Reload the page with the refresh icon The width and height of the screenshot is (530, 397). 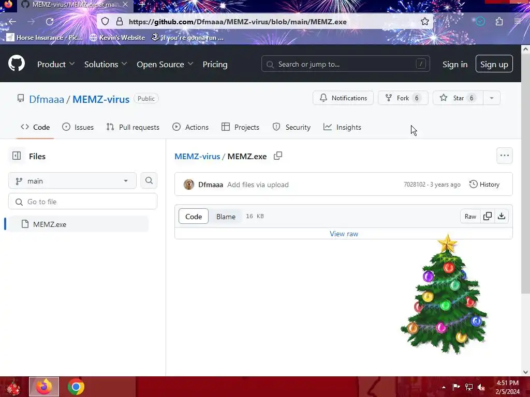click(x=50, y=22)
